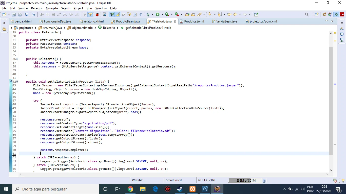
Task: Click the Open Perspective icon
Action: tap(316, 15)
